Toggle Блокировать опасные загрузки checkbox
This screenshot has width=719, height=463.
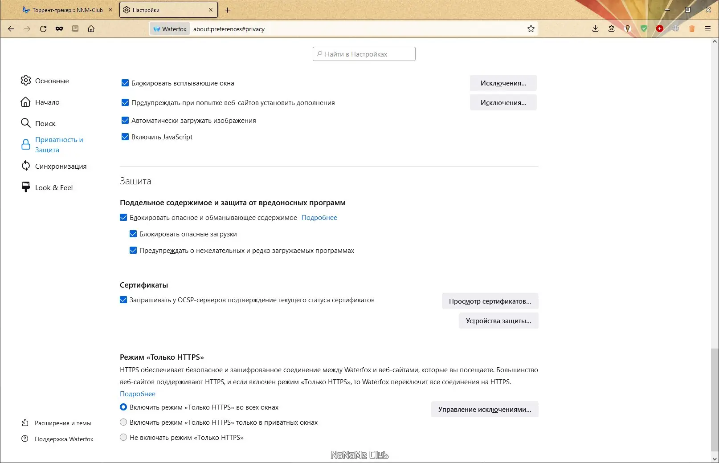coord(133,234)
